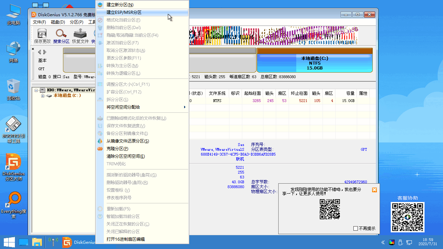The image size is (443, 249).
Task: Click the USB device tray icon
Action: pos(400,242)
